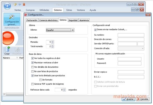Restore the inner document window
This screenshot has width=153, height=105.
pos(137,9)
